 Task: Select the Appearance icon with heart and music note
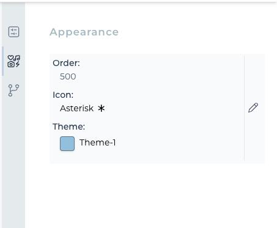pyautogui.click(x=13, y=61)
